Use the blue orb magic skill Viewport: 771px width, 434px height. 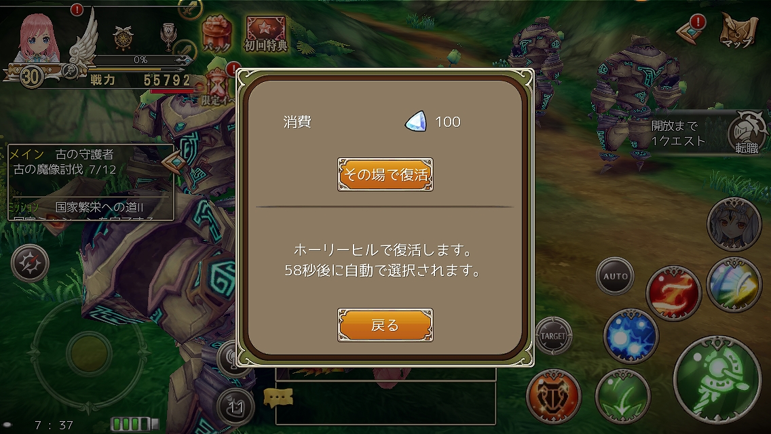click(631, 336)
